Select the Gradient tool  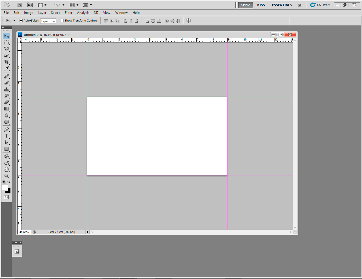7,109
